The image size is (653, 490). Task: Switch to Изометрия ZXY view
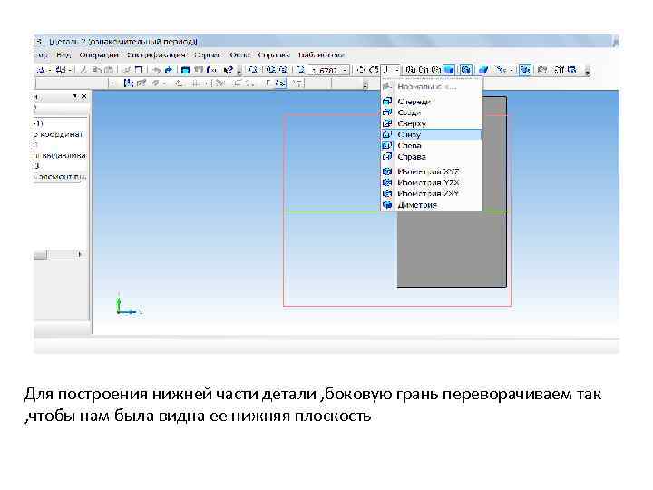431,194
